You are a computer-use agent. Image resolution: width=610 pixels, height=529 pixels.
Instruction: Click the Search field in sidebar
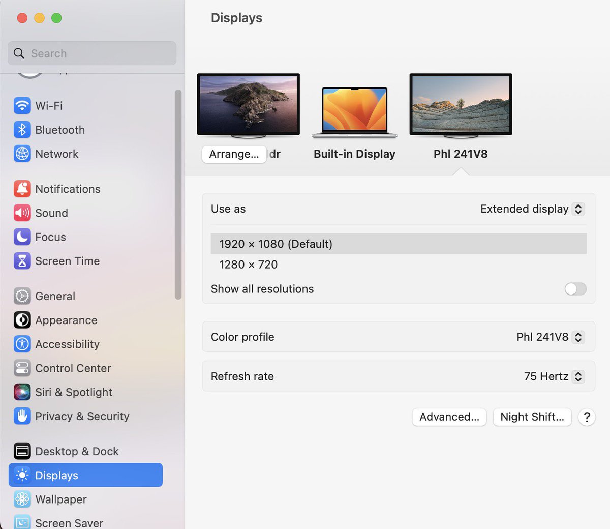[x=92, y=53]
